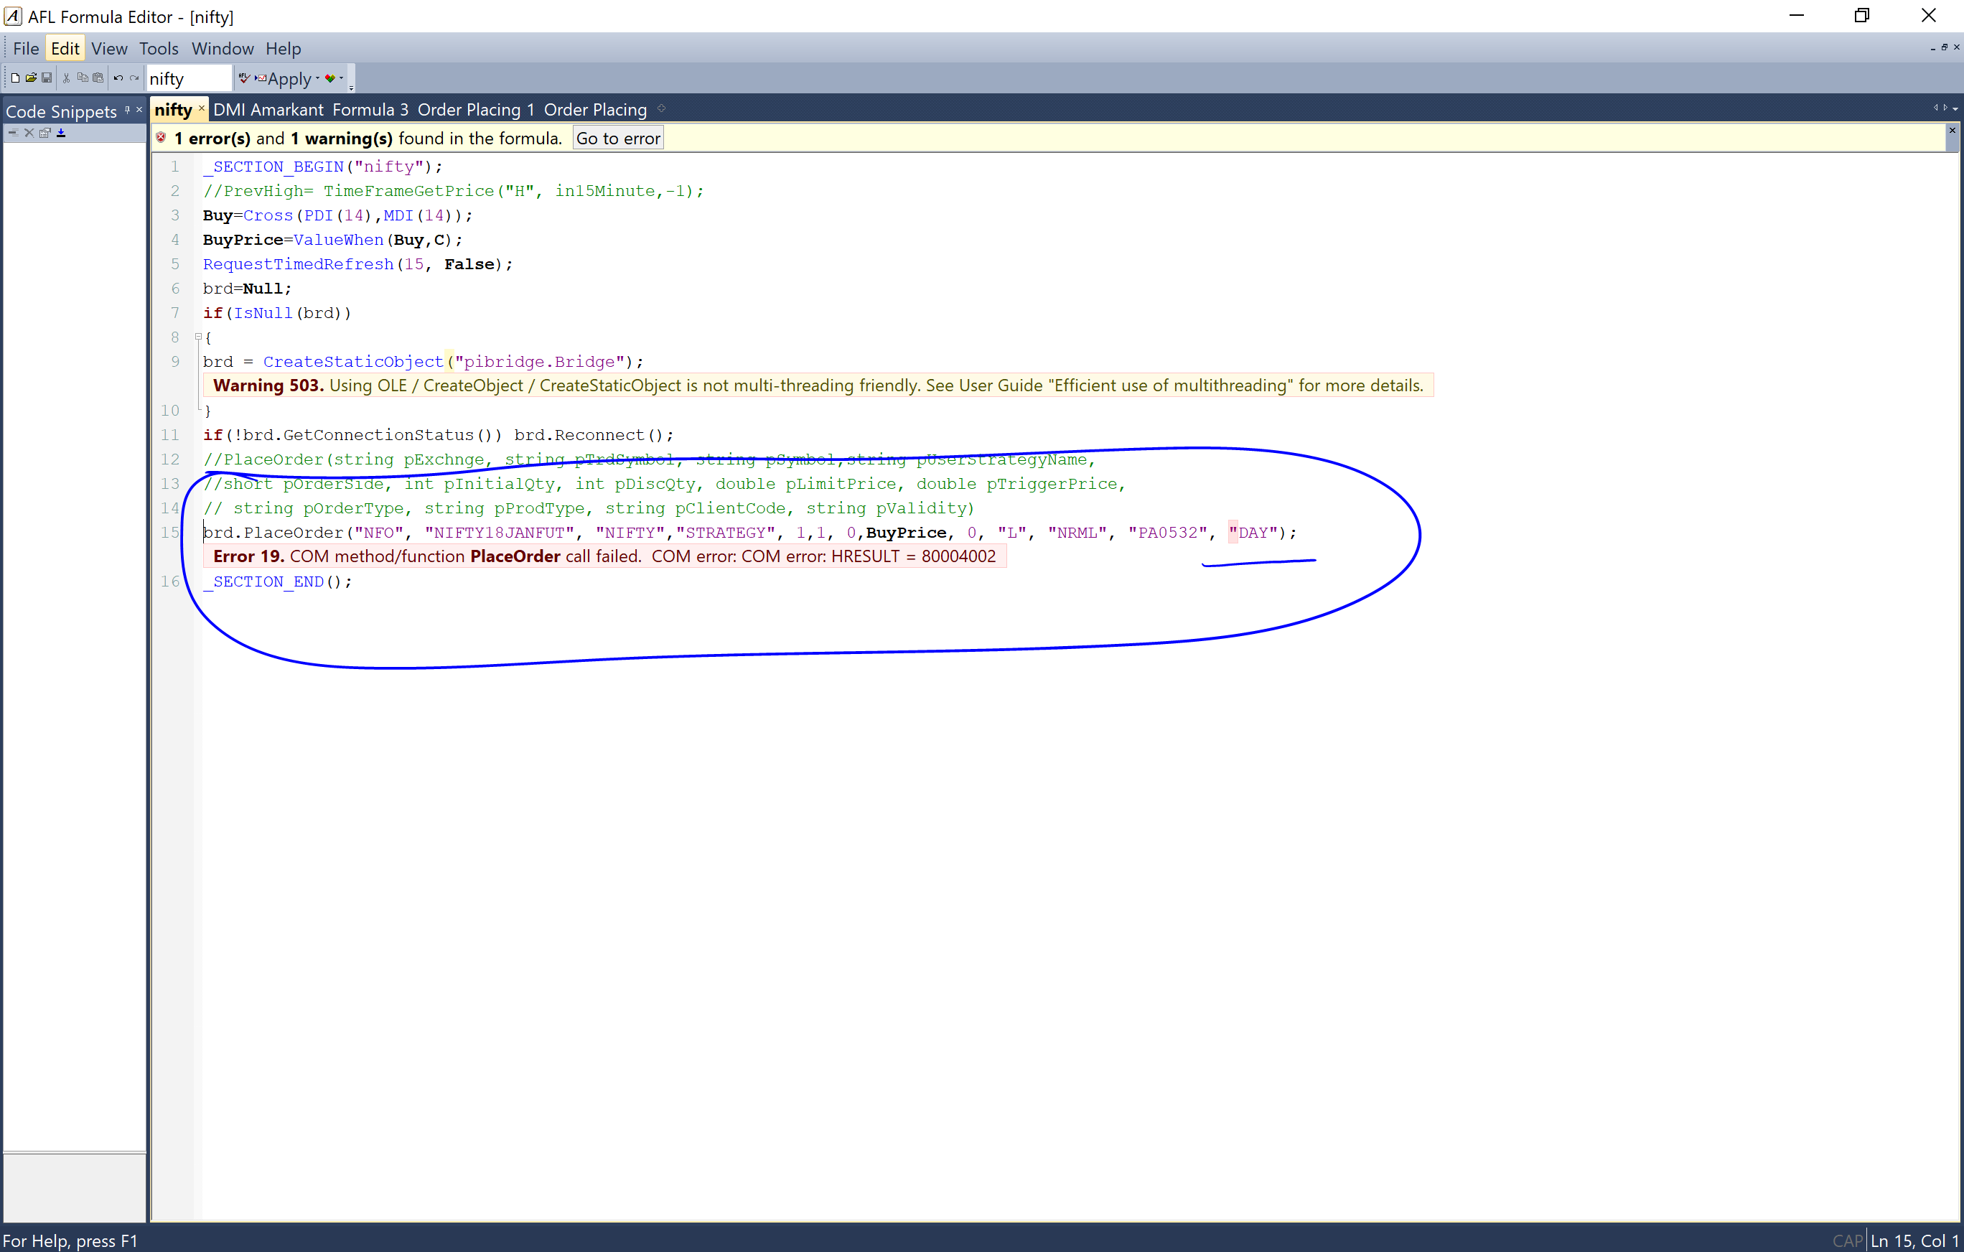The width and height of the screenshot is (1964, 1252).
Task: Dismiss the error notification bar
Action: (x=1952, y=131)
